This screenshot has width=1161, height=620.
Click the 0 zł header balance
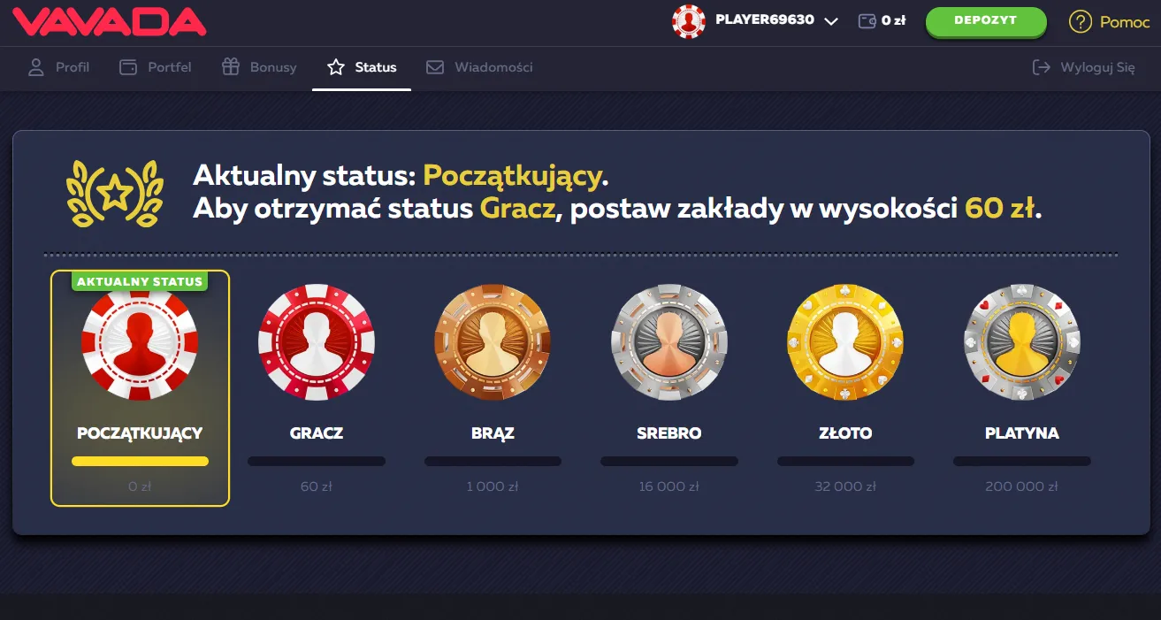[894, 21]
